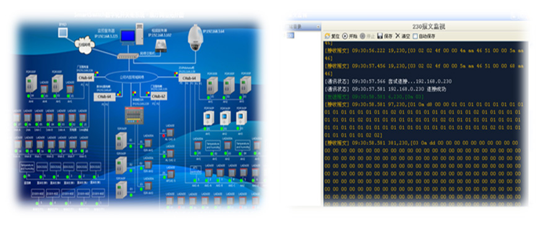Click the CHub-62 hub box
The height and width of the screenshot is (227, 542).
tap(159, 96)
